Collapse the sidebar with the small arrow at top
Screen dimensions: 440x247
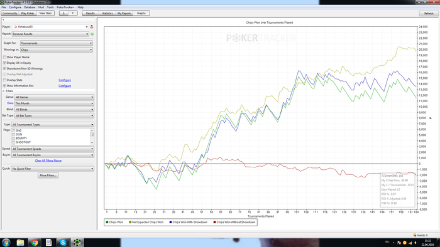coord(3,19)
